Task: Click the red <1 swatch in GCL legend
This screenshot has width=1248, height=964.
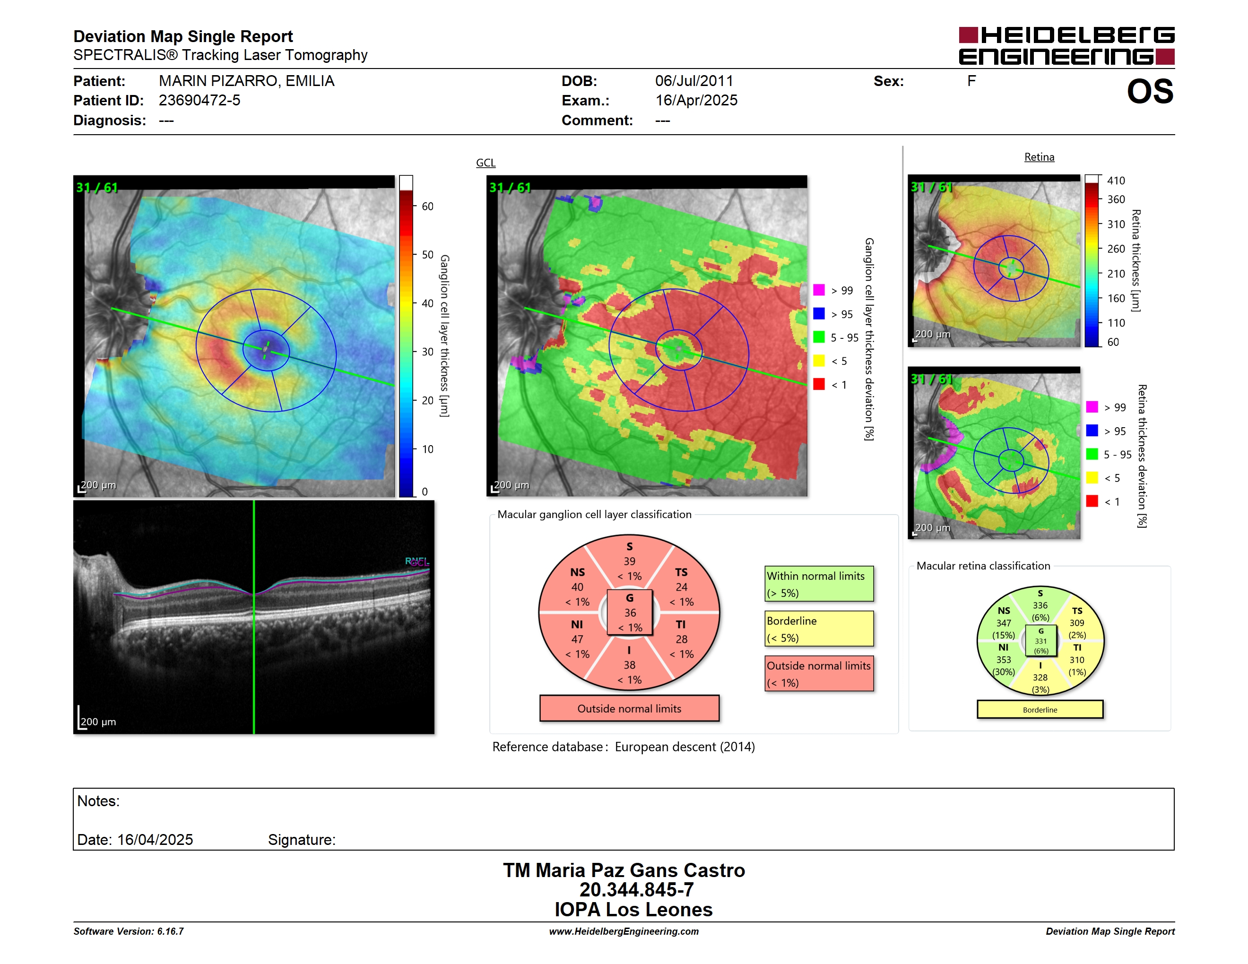Action: click(x=819, y=384)
